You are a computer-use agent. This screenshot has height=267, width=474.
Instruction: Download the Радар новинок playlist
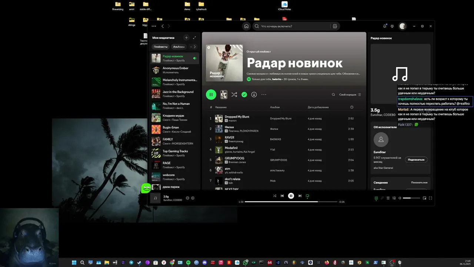click(x=254, y=95)
